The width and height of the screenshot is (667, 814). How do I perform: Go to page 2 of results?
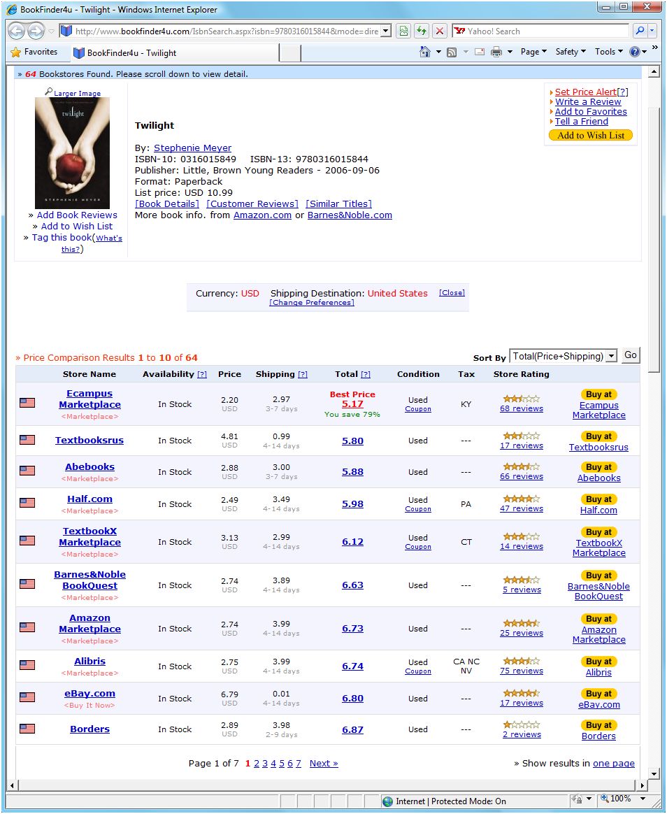[x=257, y=764]
